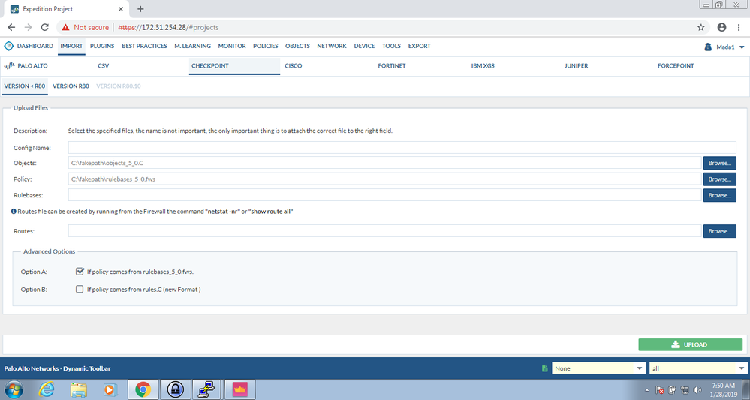Open the EXPORT menu
This screenshot has width=750, height=400.
pyautogui.click(x=419, y=46)
